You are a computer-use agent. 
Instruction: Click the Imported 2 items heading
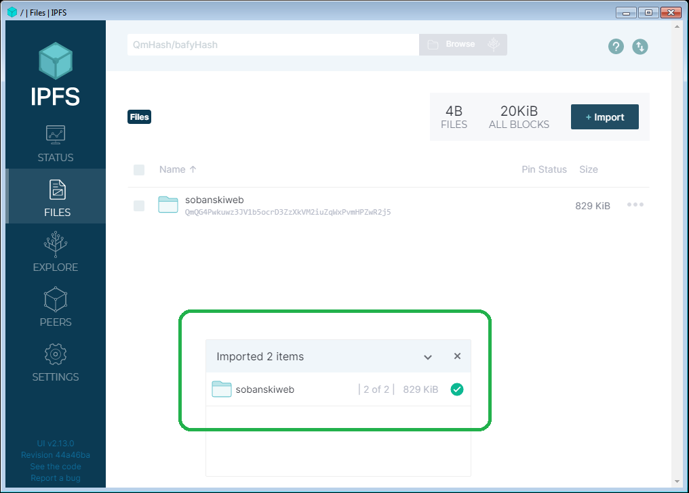coord(260,357)
